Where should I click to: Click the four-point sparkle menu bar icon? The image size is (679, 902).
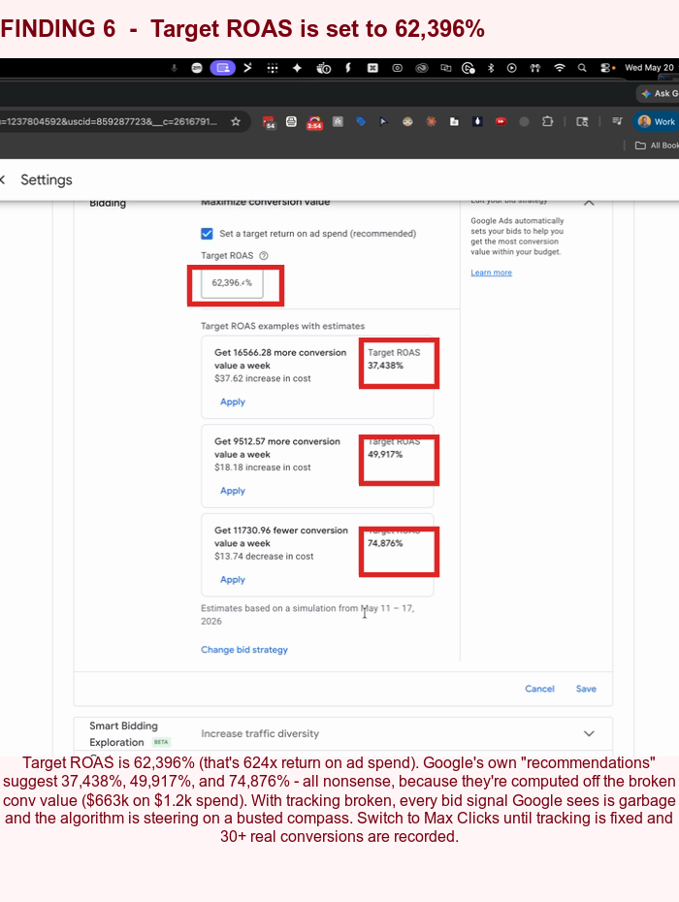[x=298, y=68]
